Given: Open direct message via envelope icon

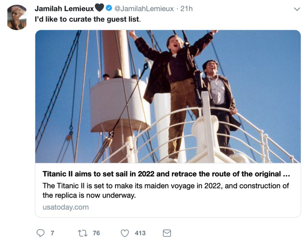Looking at the screenshot, I should click(x=167, y=233).
